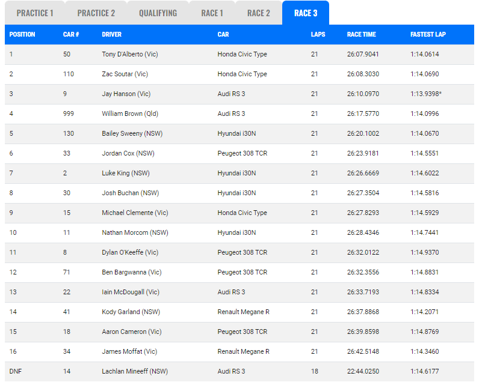This screenshot has width=479, height=388.
Task: Click fastest lap 1:14.9370
Action: [424, 252]
